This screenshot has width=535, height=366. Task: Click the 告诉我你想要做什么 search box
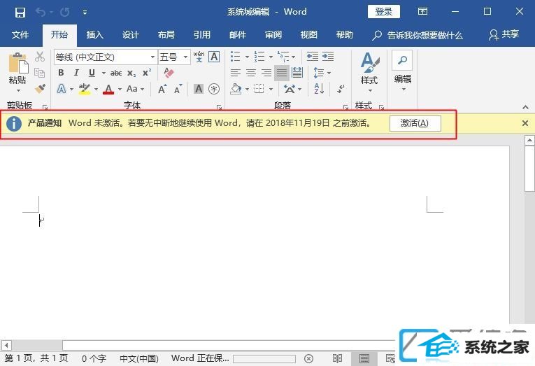418,35
